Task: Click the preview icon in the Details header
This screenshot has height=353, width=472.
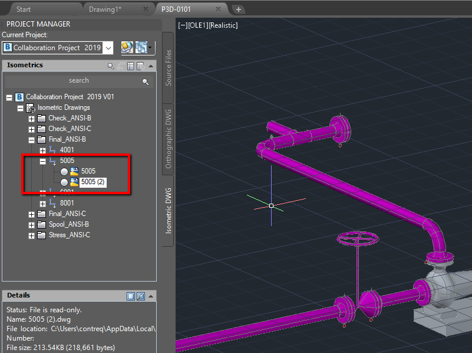Action: (140, 296)
